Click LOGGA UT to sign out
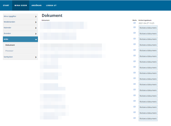 (51, 5)
